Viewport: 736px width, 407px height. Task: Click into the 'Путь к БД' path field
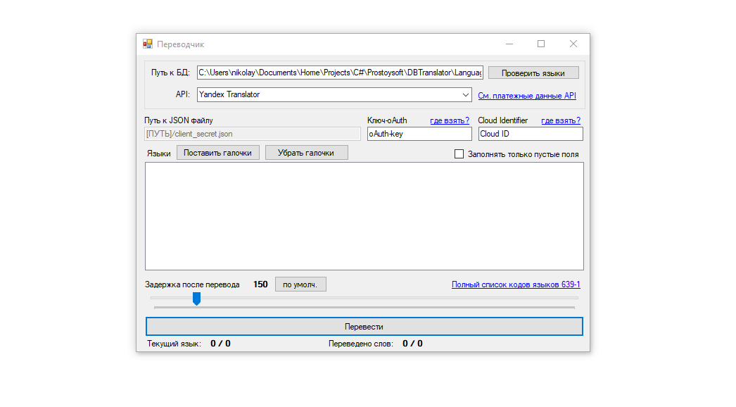[x=340, y=73]
